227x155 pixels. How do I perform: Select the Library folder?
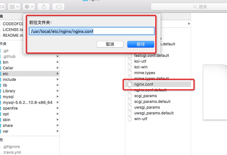click(x=9, y=91)
